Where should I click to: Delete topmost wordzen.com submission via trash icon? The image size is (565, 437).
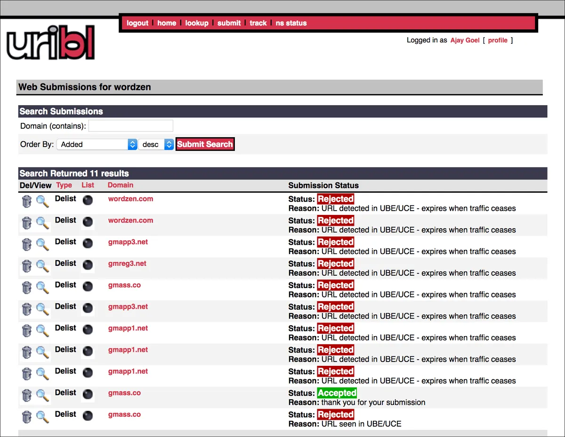point(27,202)
